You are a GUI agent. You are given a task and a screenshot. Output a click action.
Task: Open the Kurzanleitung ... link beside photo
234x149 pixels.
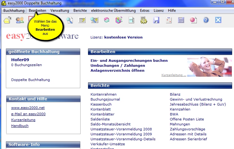coord(174,75)
